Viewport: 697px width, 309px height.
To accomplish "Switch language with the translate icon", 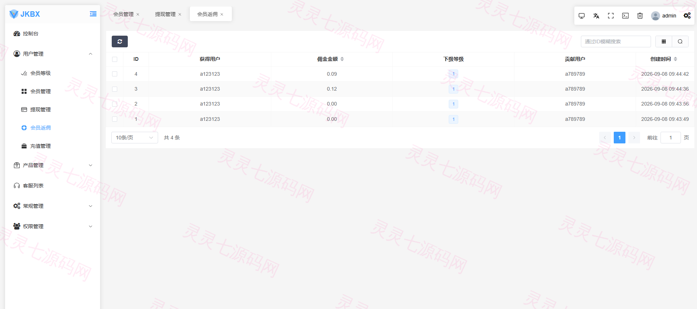I will tap(596, 16).
